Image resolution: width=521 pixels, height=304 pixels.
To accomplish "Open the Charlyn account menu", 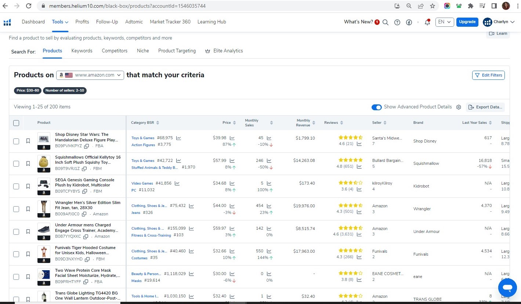I will (x=499, y=22).
